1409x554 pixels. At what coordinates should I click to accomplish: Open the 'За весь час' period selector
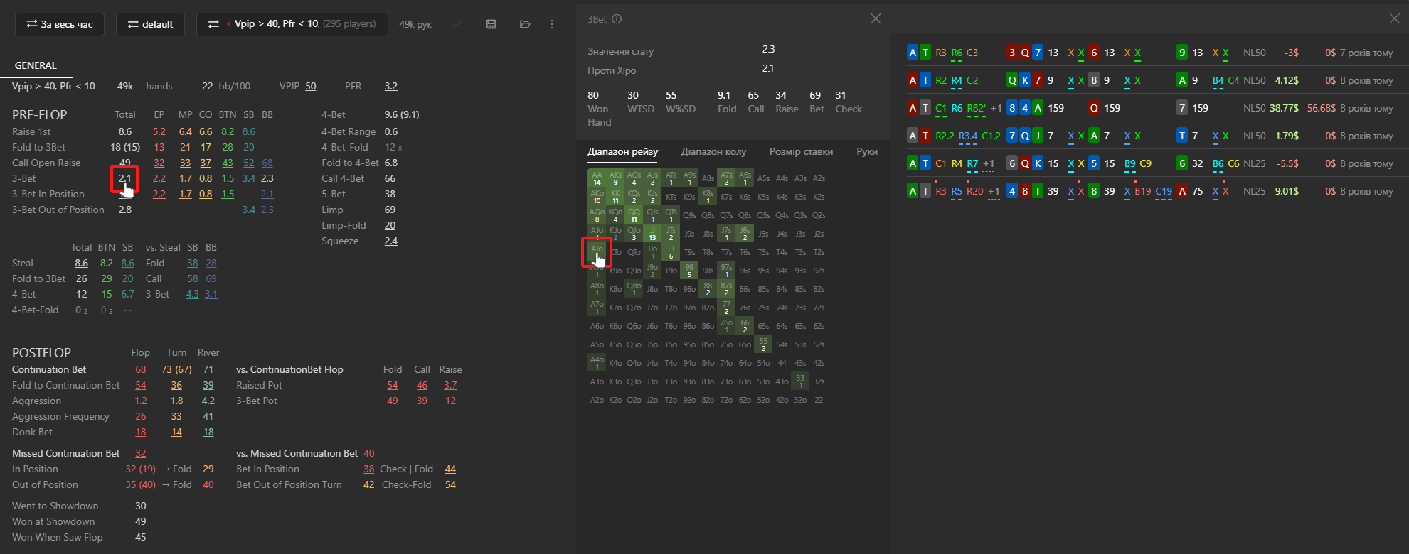(x=60, y=24)
